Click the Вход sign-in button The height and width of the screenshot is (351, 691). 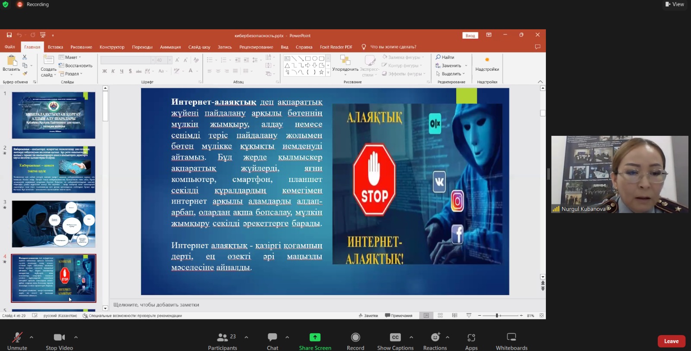click(470, 35)
